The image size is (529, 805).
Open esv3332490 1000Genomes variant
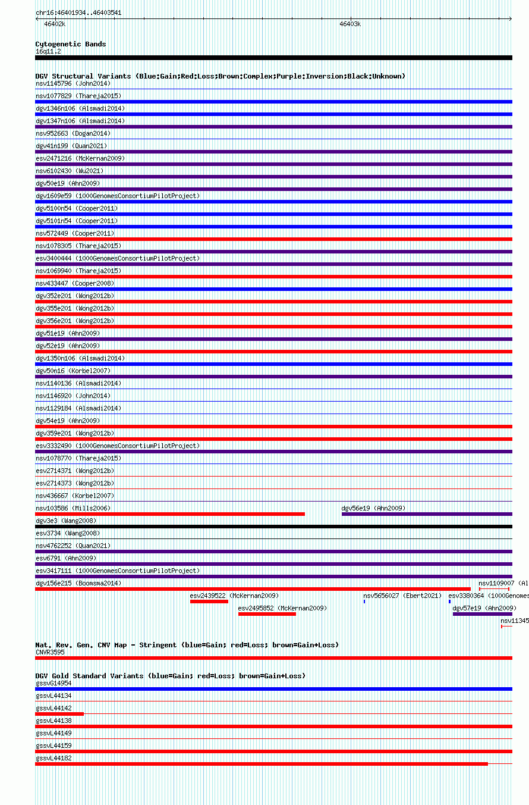118,446
